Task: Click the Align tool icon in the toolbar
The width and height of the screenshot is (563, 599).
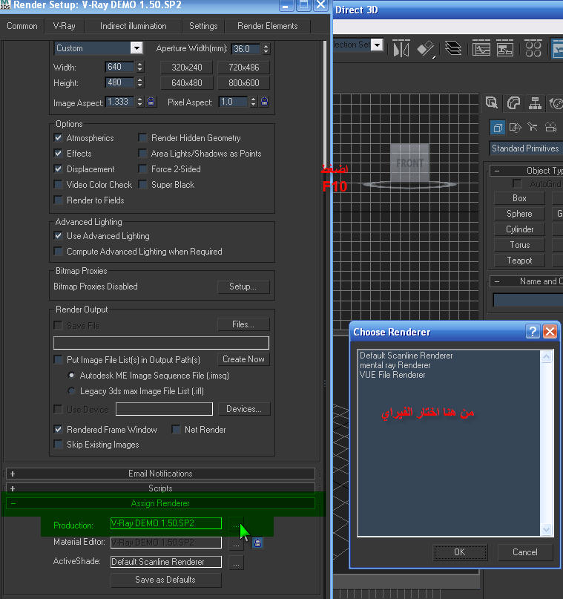Action: 426,49
